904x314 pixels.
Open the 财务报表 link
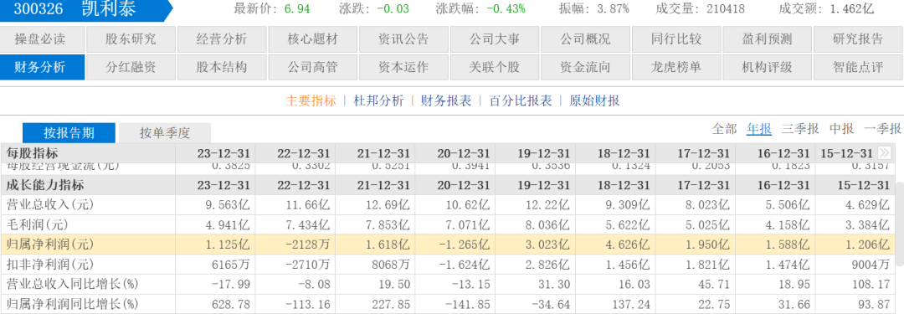click(446, 100)
